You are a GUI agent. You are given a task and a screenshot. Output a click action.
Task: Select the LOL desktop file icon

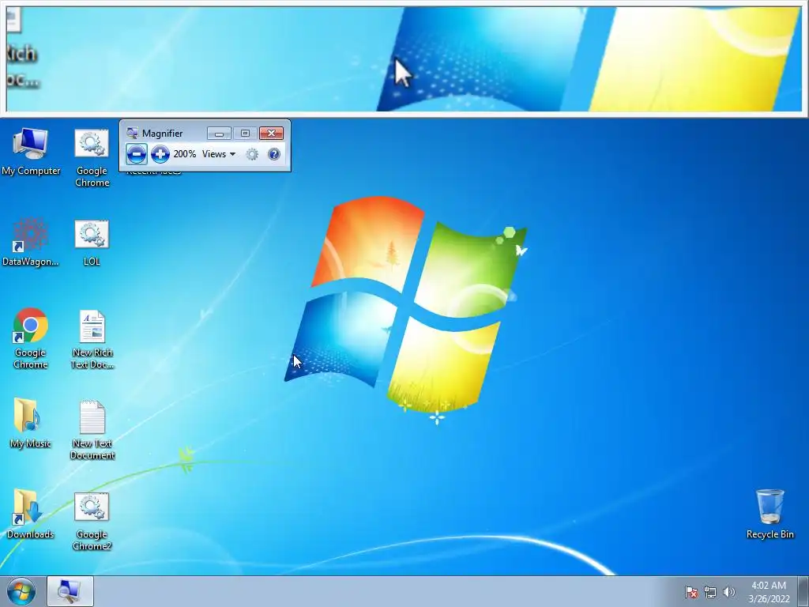92,243
